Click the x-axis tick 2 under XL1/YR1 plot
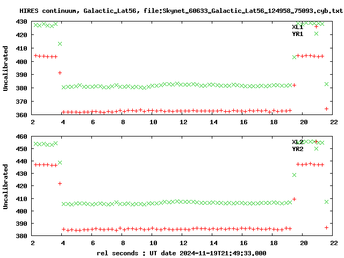The image size is (344, 258). (33, 122)
